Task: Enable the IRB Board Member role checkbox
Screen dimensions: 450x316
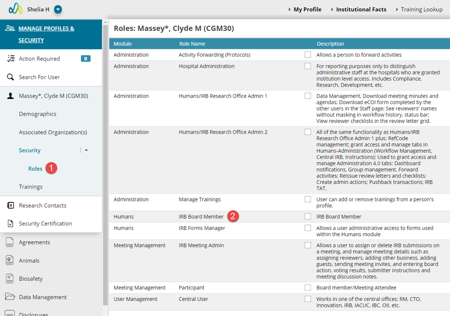Action: (x=308, y=216)
